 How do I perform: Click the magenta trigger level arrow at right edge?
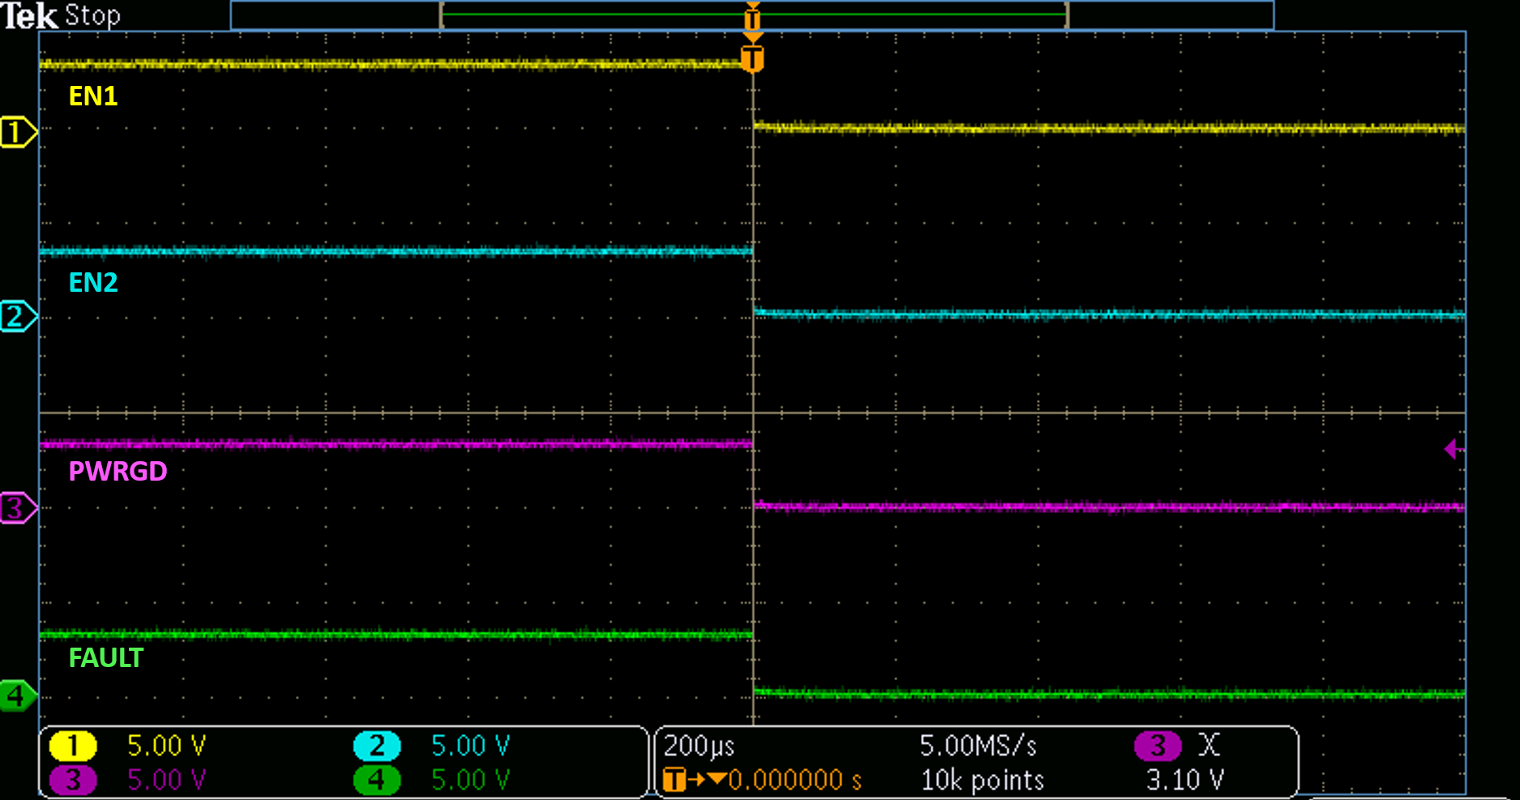click(x=1453, y=448)
